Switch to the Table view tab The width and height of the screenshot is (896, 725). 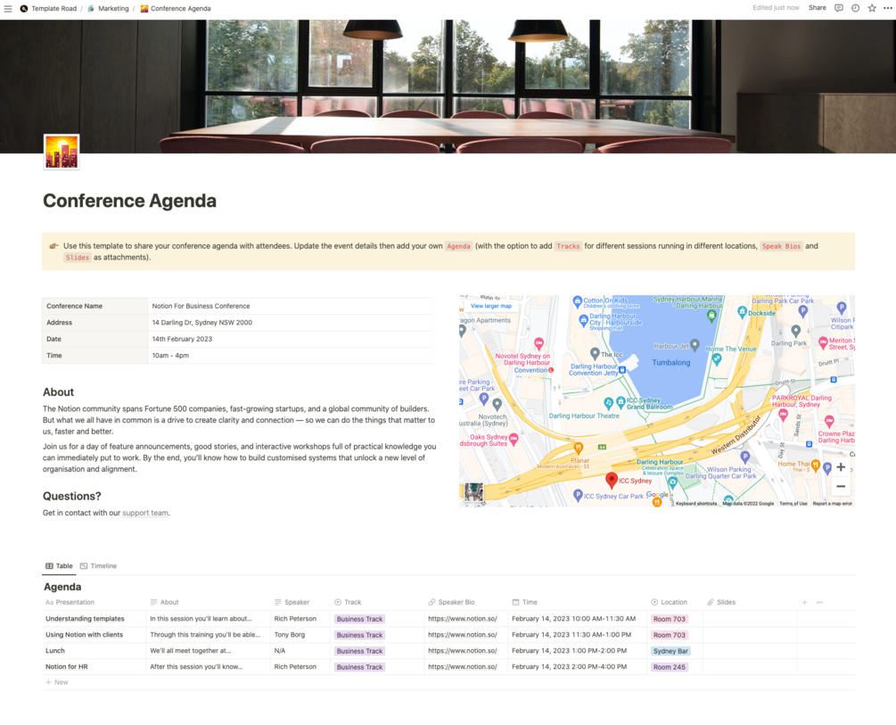click(x=59, y=566)
